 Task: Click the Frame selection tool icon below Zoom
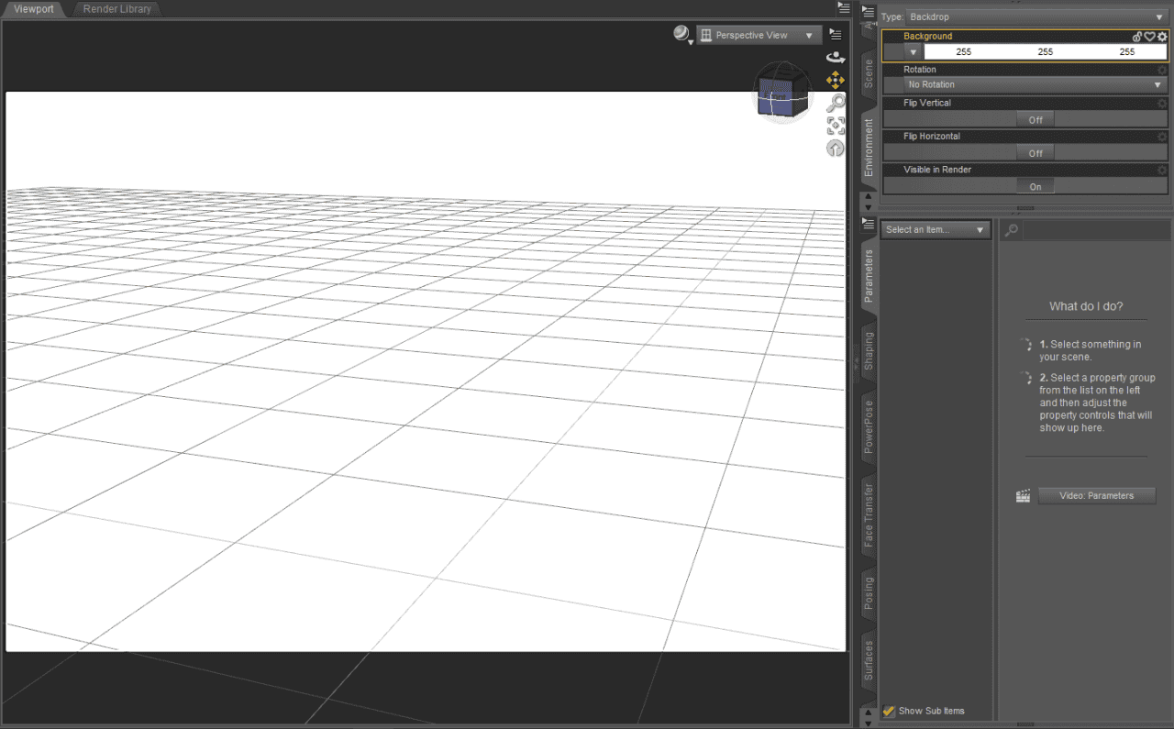click(836, 126)
